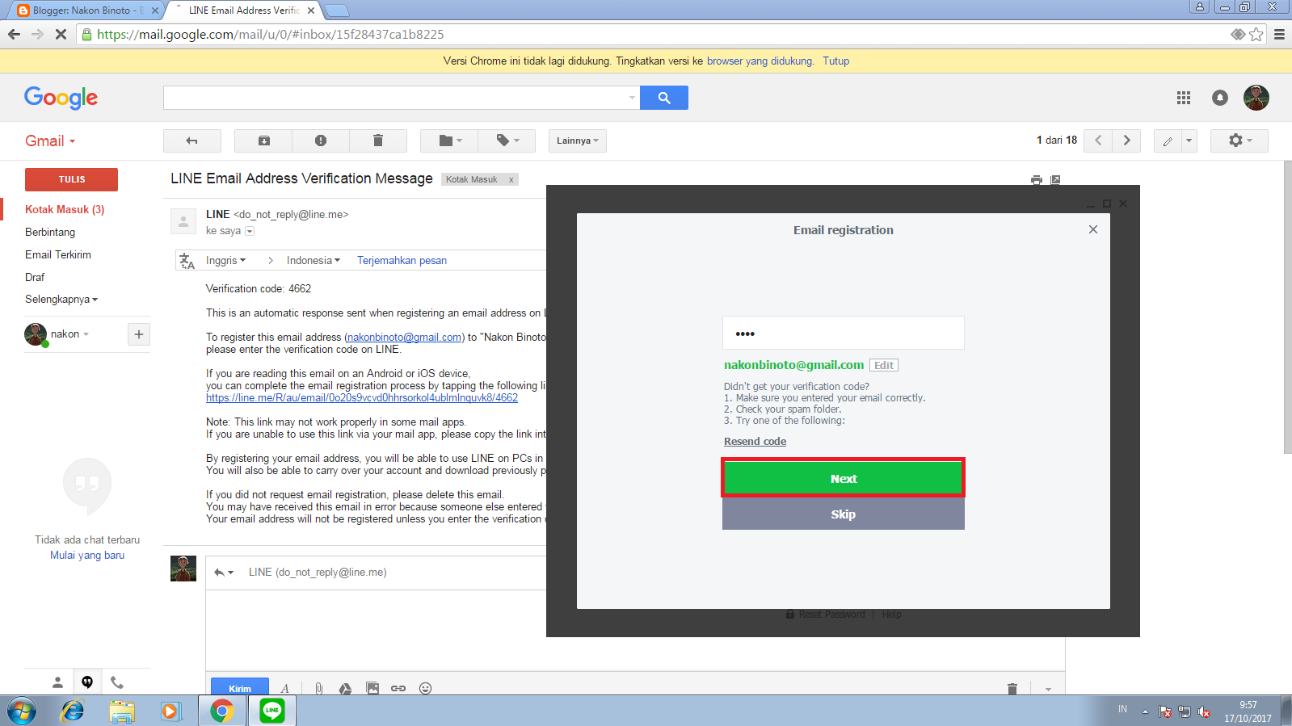Open Kotak Masuk (3) folder
Viewport: 1292px width, 726px height.
point(65,209)
